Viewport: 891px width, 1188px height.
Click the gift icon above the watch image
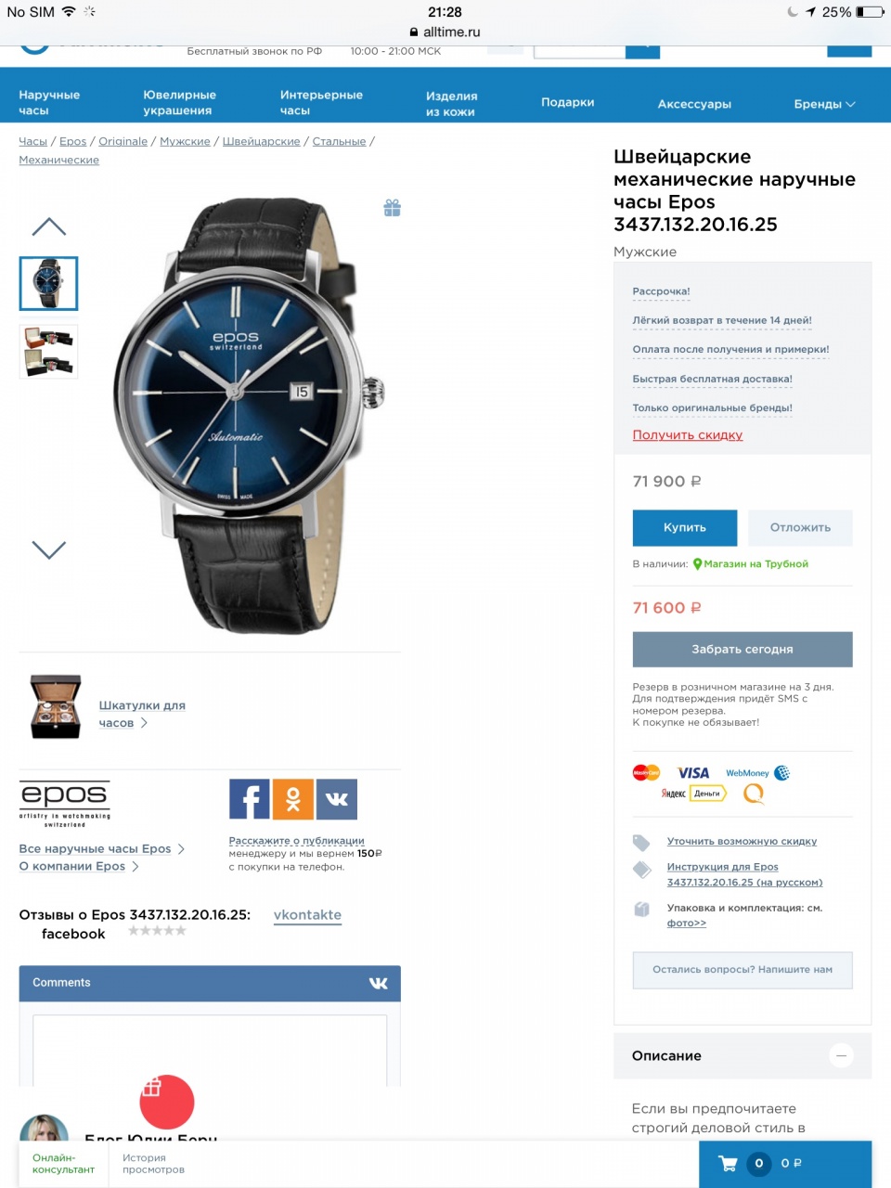393,208
